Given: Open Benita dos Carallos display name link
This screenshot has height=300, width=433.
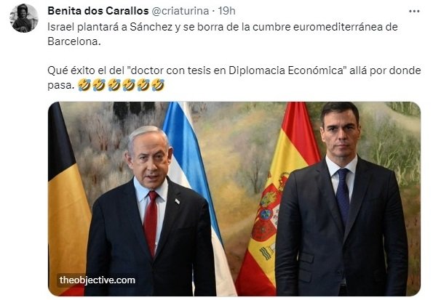Looking at the screenshot, I should click(98, 11).
